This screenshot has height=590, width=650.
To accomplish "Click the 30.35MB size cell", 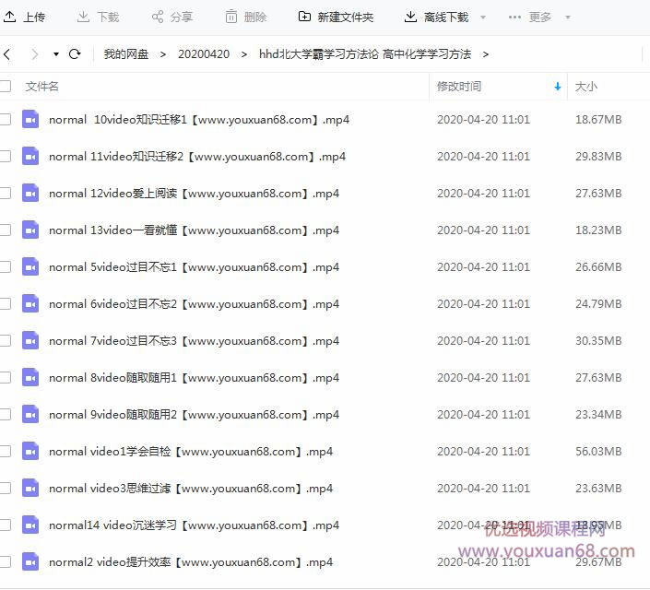I will pos(598,341).
